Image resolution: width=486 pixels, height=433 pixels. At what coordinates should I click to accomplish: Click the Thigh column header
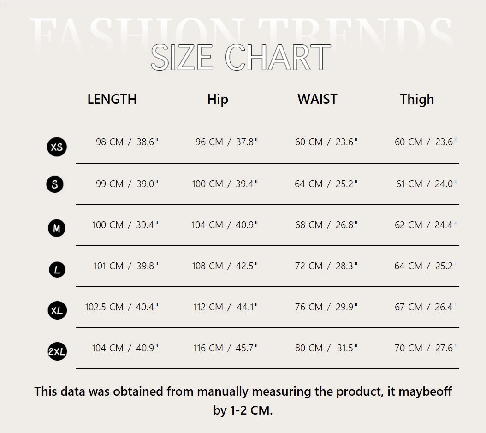[x=417, y=99]
